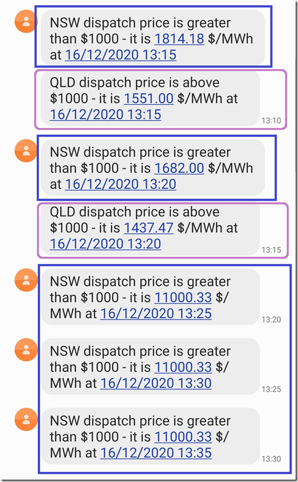Open the NSW 16/12/2020 13:35 date link
298x482 pixels.
click(156, 453)
